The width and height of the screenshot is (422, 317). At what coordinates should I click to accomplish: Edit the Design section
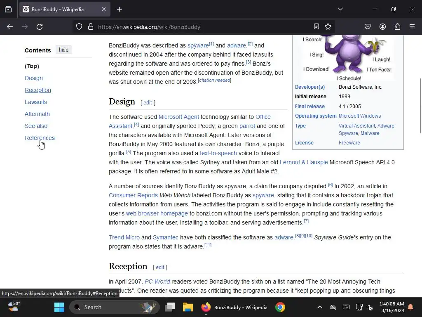[x=148, y=103]
